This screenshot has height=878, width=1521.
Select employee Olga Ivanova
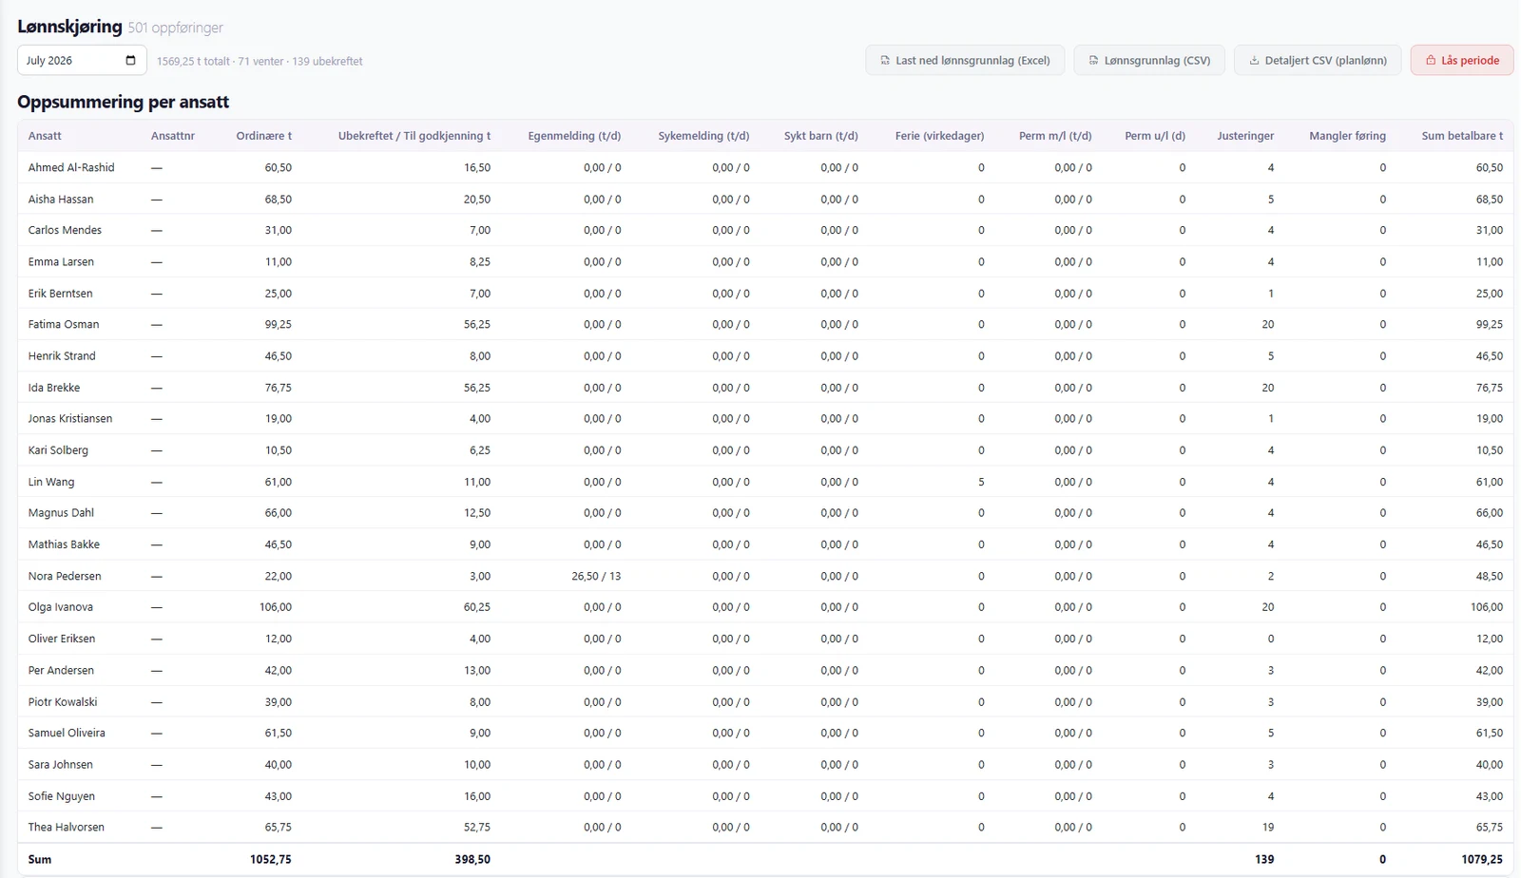coord(61,607)
